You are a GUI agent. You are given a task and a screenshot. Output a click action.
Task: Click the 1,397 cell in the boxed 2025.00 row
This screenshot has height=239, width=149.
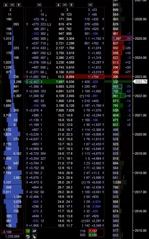[117, 38]
